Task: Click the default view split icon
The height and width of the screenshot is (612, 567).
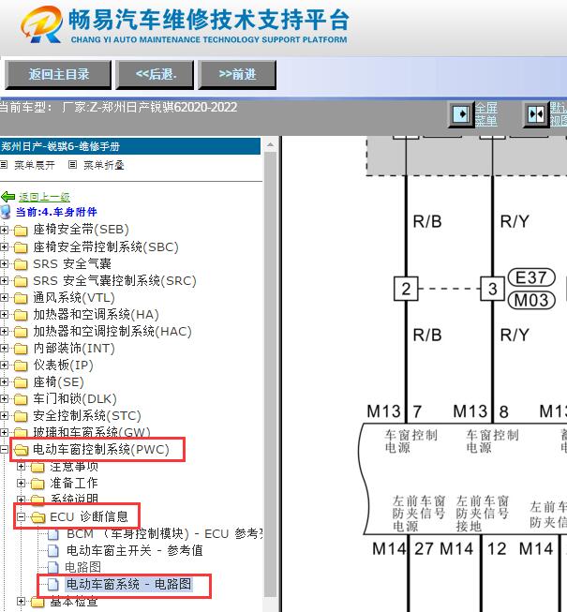Action: pos(536,114)
